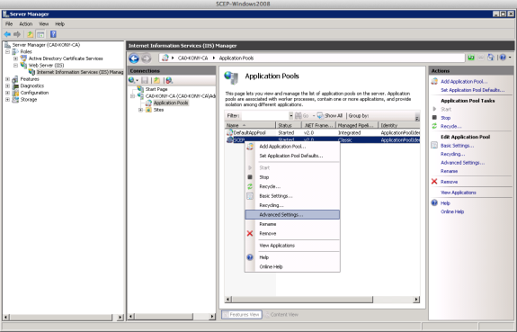Viewport: 517px width, 332px height.
Task: Open the Action menu
Action: [26, 23]
